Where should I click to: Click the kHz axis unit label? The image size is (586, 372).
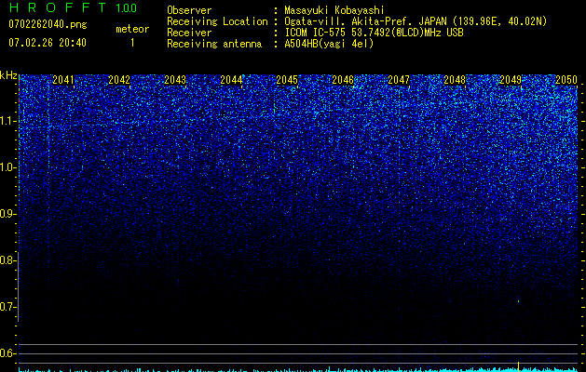click(x=8, y=75)
